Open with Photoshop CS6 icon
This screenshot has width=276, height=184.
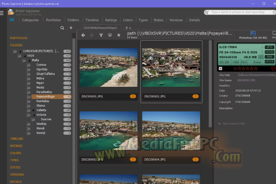tap(253, 33)
